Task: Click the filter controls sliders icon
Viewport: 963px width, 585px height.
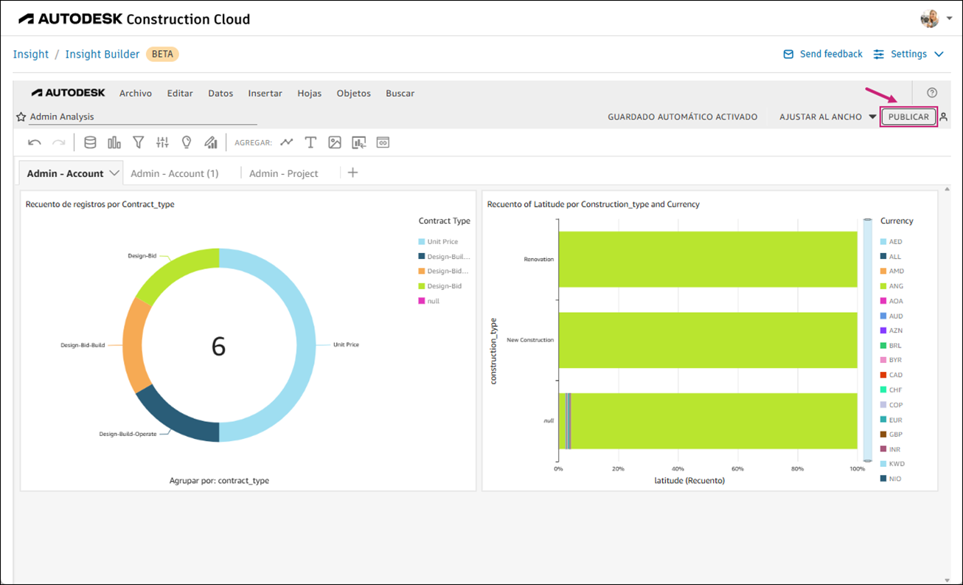Action: pyautogui.click(x=162, y=142)
